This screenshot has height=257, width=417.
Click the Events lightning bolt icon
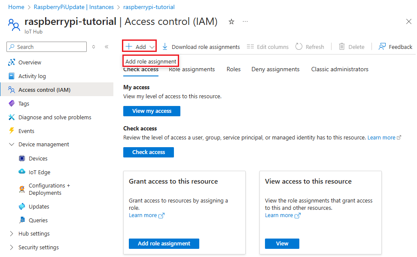tap(12, 131)
